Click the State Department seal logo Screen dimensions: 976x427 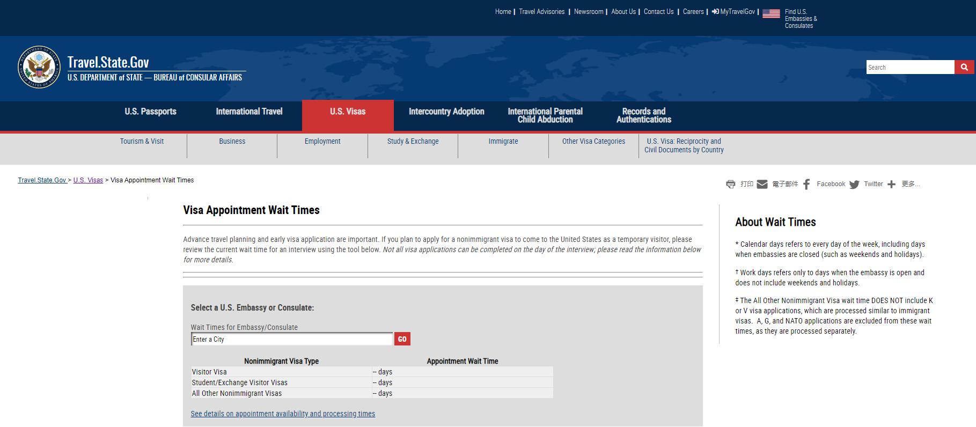pyautogui.click(x=39, y=67)
